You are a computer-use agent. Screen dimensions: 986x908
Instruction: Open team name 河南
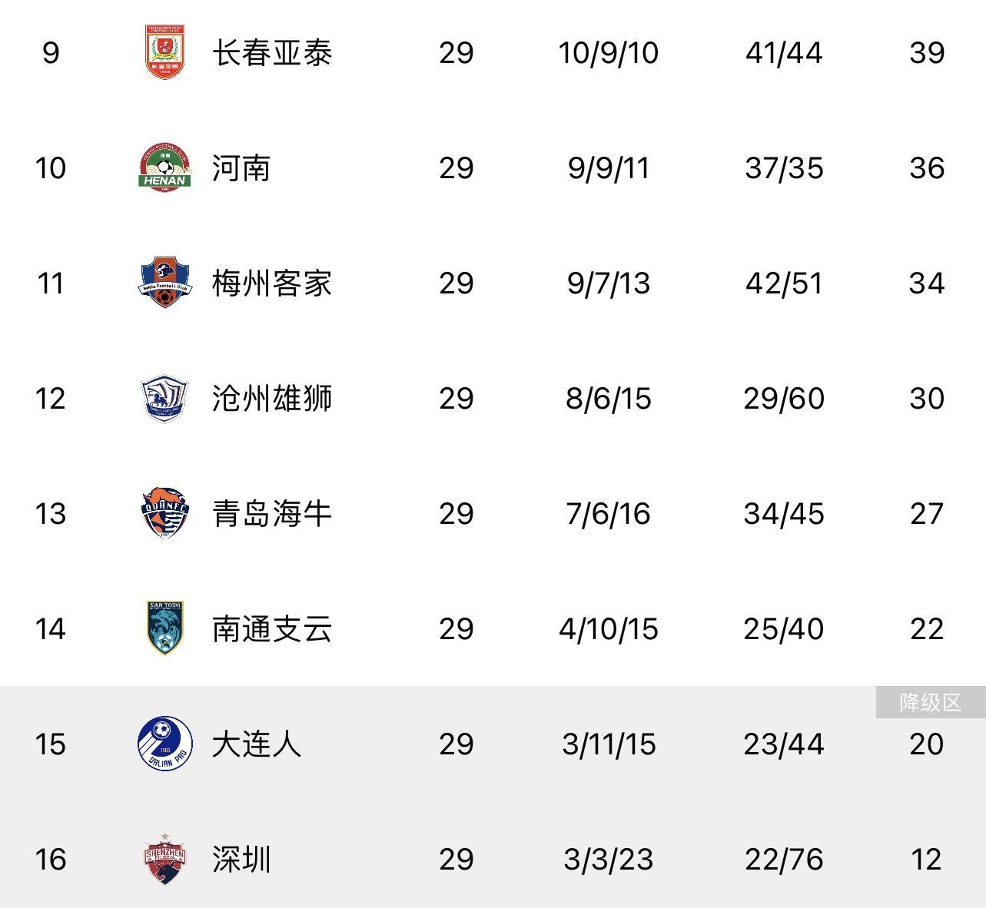coord(241,168)
